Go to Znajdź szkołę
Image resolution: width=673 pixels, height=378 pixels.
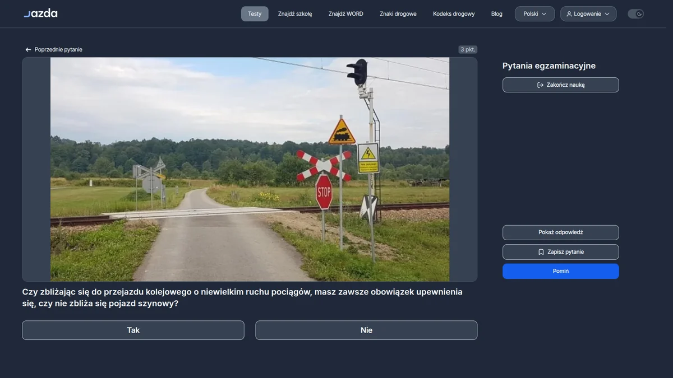295,14
